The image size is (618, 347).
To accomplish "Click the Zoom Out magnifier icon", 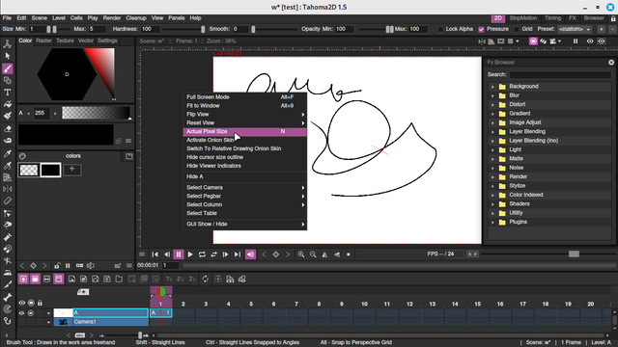I will pos(313,254).
